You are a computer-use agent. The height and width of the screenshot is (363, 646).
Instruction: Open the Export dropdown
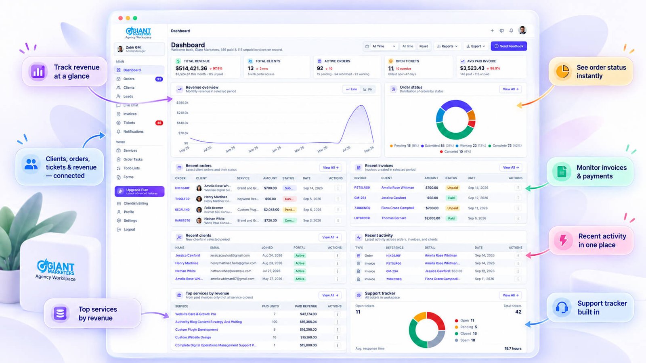[x=476, y=46]
